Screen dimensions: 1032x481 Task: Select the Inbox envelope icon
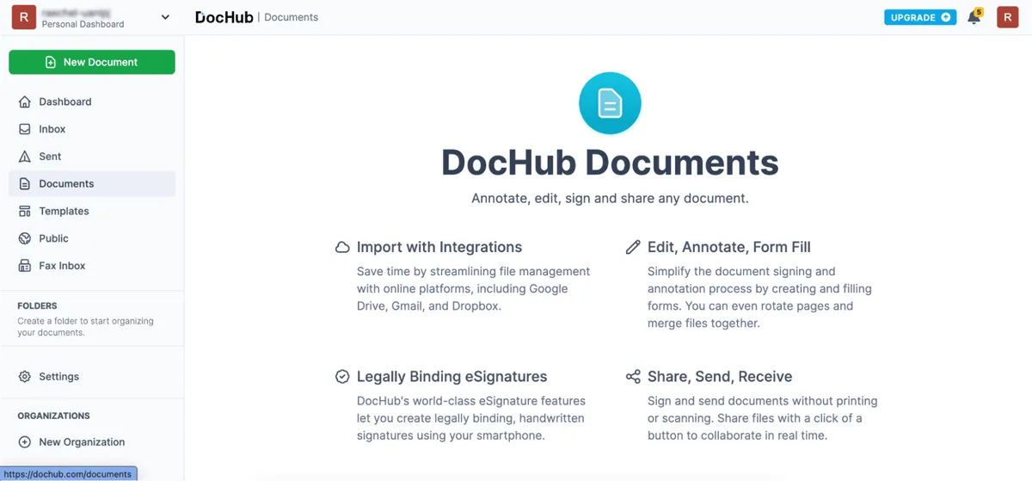(x=25, y=129)
